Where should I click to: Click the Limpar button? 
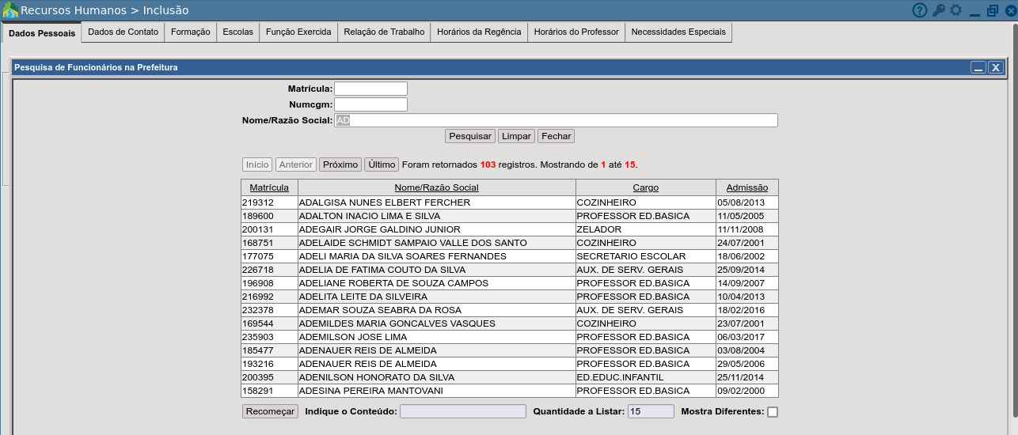tap(516, 136)
